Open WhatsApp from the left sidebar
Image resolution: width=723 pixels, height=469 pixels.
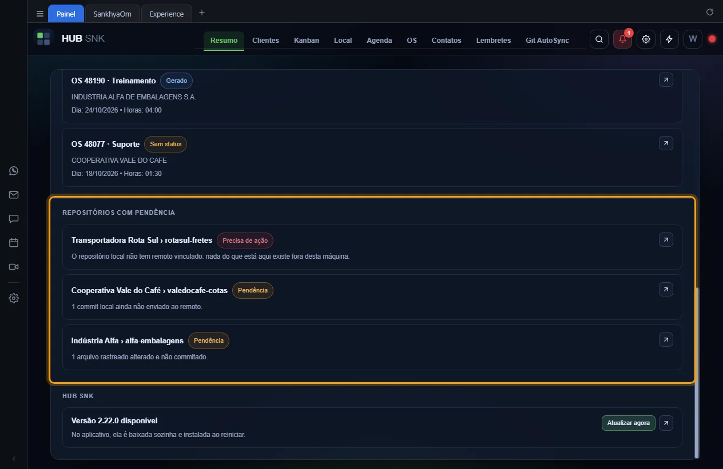click(14, 171)
